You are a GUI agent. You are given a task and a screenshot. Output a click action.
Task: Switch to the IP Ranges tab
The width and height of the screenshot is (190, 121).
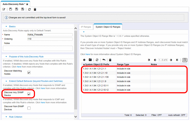tap(85, 27)
